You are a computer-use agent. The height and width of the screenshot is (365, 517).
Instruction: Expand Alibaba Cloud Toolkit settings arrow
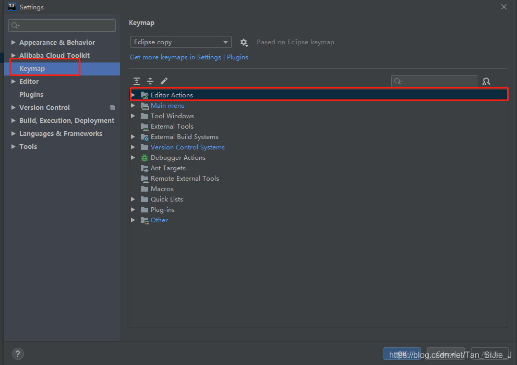(13, 55)
